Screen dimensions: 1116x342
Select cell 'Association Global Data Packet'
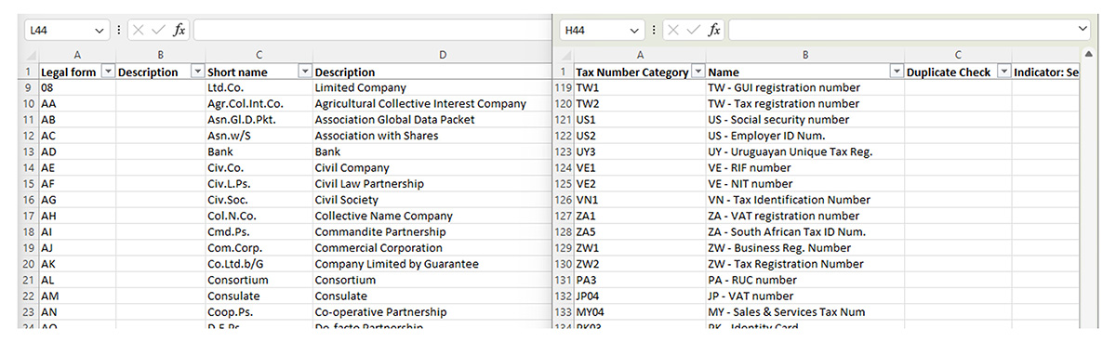point(432,120)
